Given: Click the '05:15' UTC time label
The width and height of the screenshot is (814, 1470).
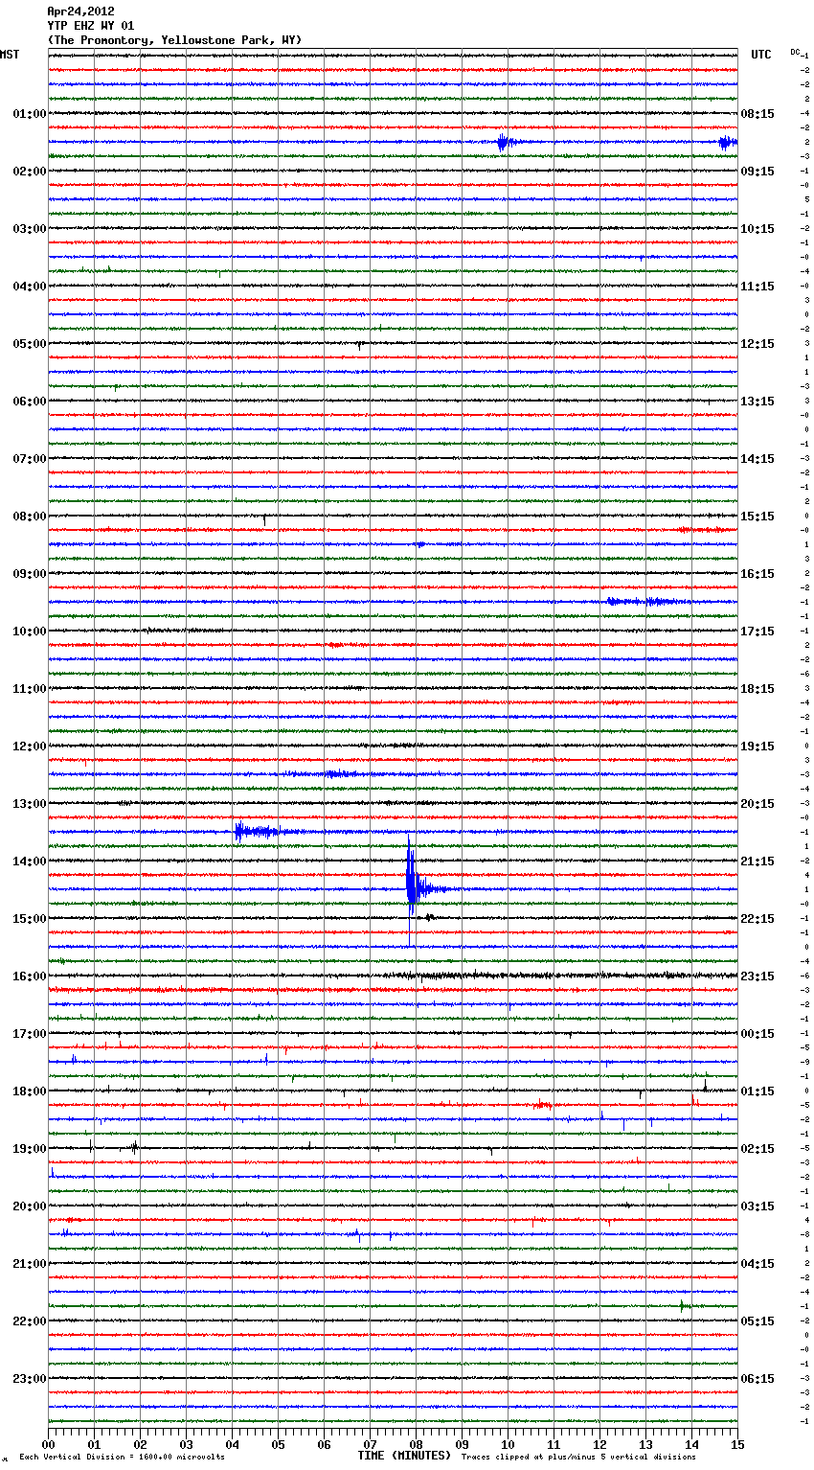Looking at the screenshot, I should 757,1321.
